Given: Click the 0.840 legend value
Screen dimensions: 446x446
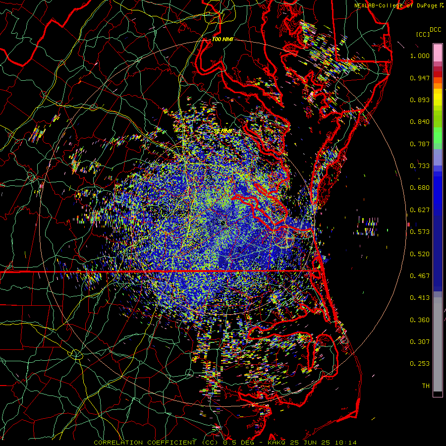Looking at the screenshot, I should click(x=420, y=122).
